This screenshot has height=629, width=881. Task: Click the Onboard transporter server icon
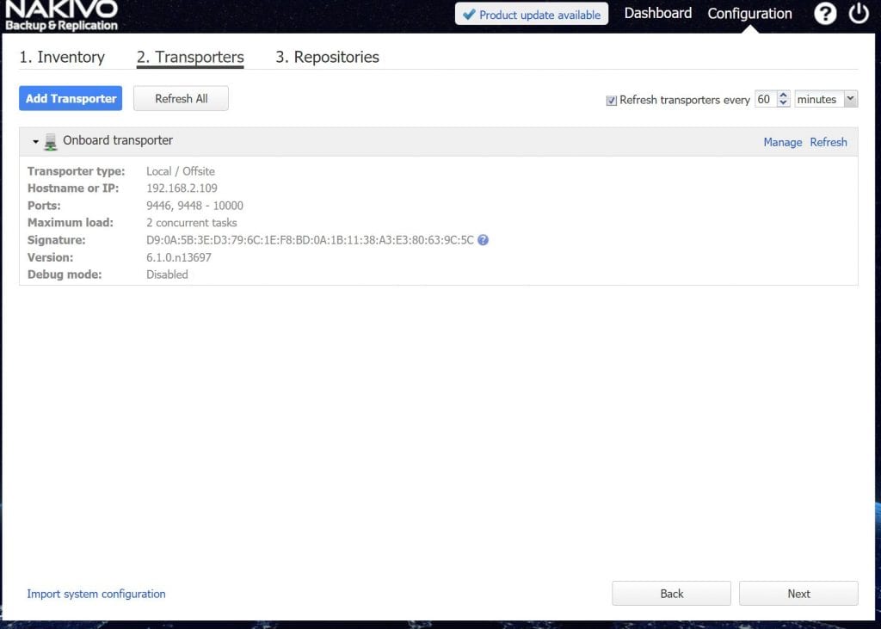pyautogui.click(x=51, y=142)
